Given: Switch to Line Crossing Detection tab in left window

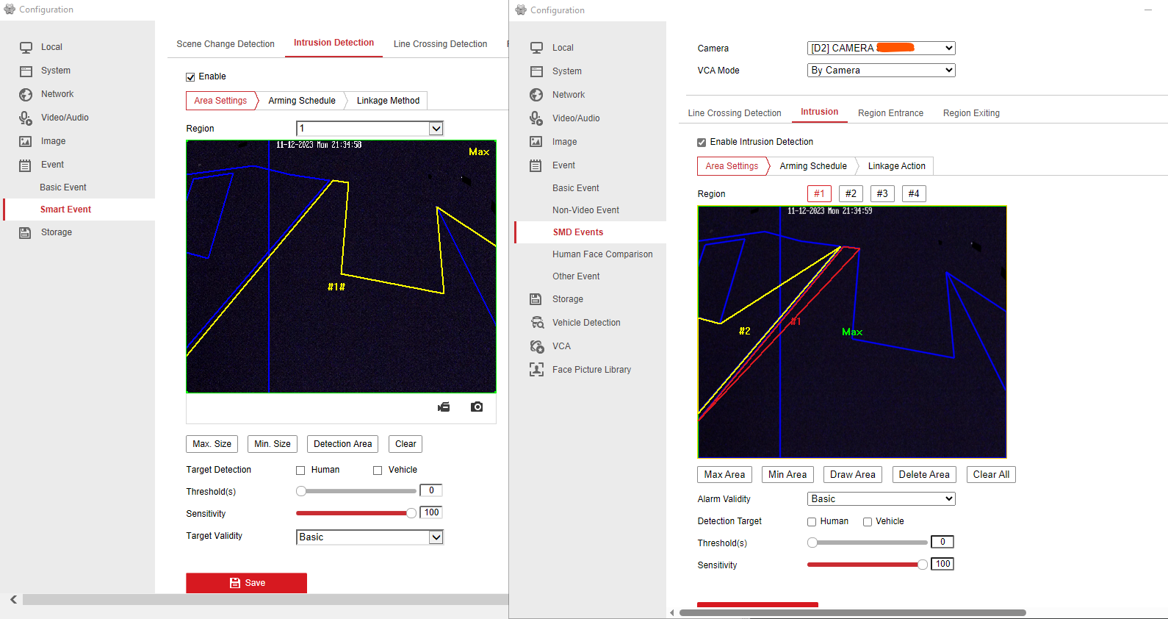Looking at the screenshot, I should (440, 44).
